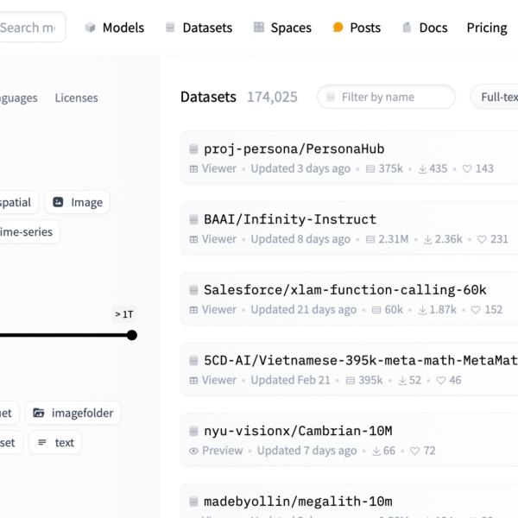Viewport: 518px width, 518px height.
Task: Click dataset icon beside madebyollin/megalith-10m
Action: pyautogui.click(x=193, y=502)
